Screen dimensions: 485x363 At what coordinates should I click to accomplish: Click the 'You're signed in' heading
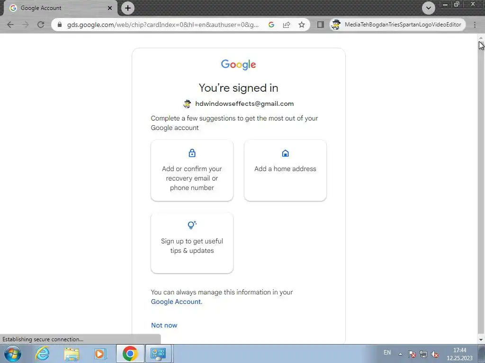click(x=239, y=88)
